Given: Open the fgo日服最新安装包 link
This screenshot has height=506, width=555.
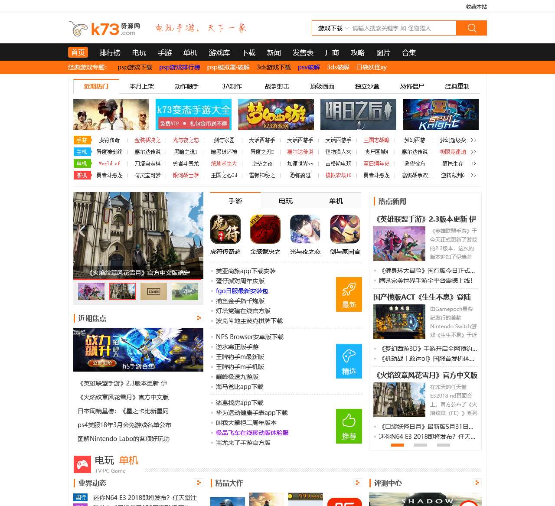Looking at the screenshot, I should pos(242,291).
